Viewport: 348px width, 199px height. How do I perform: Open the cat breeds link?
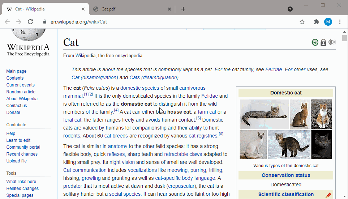116,136
